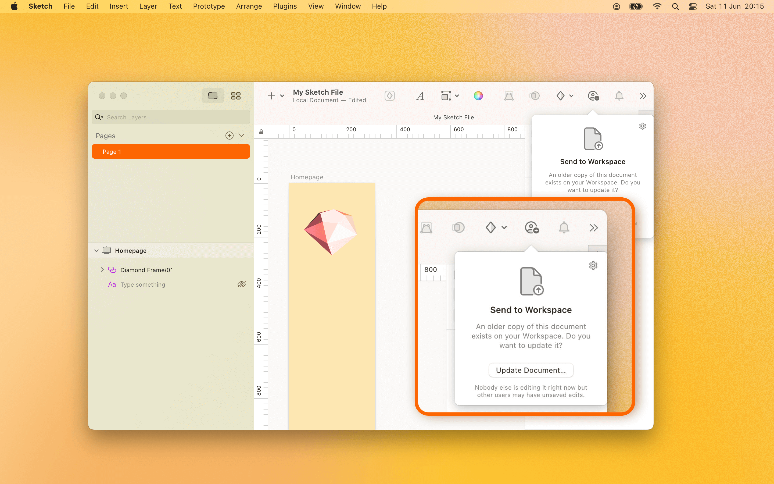Click Update Document button in dialog
Image resolution: width=774 pixels, height=484 pixels.
tap(531, 370)
